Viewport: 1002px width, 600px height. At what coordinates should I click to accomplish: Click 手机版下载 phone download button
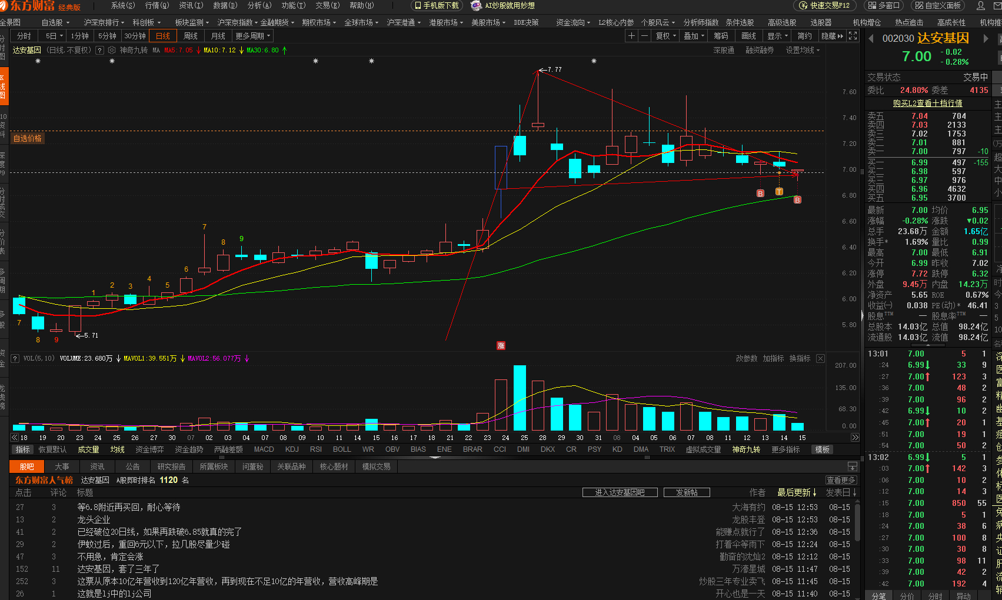coord(437,5)
